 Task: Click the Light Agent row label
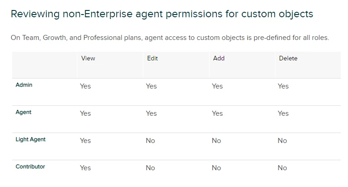(30, 139)
